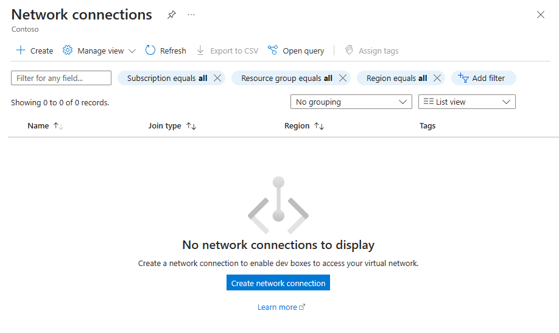
Task: Open the No grouping dropdown
Action: (351, 102)
